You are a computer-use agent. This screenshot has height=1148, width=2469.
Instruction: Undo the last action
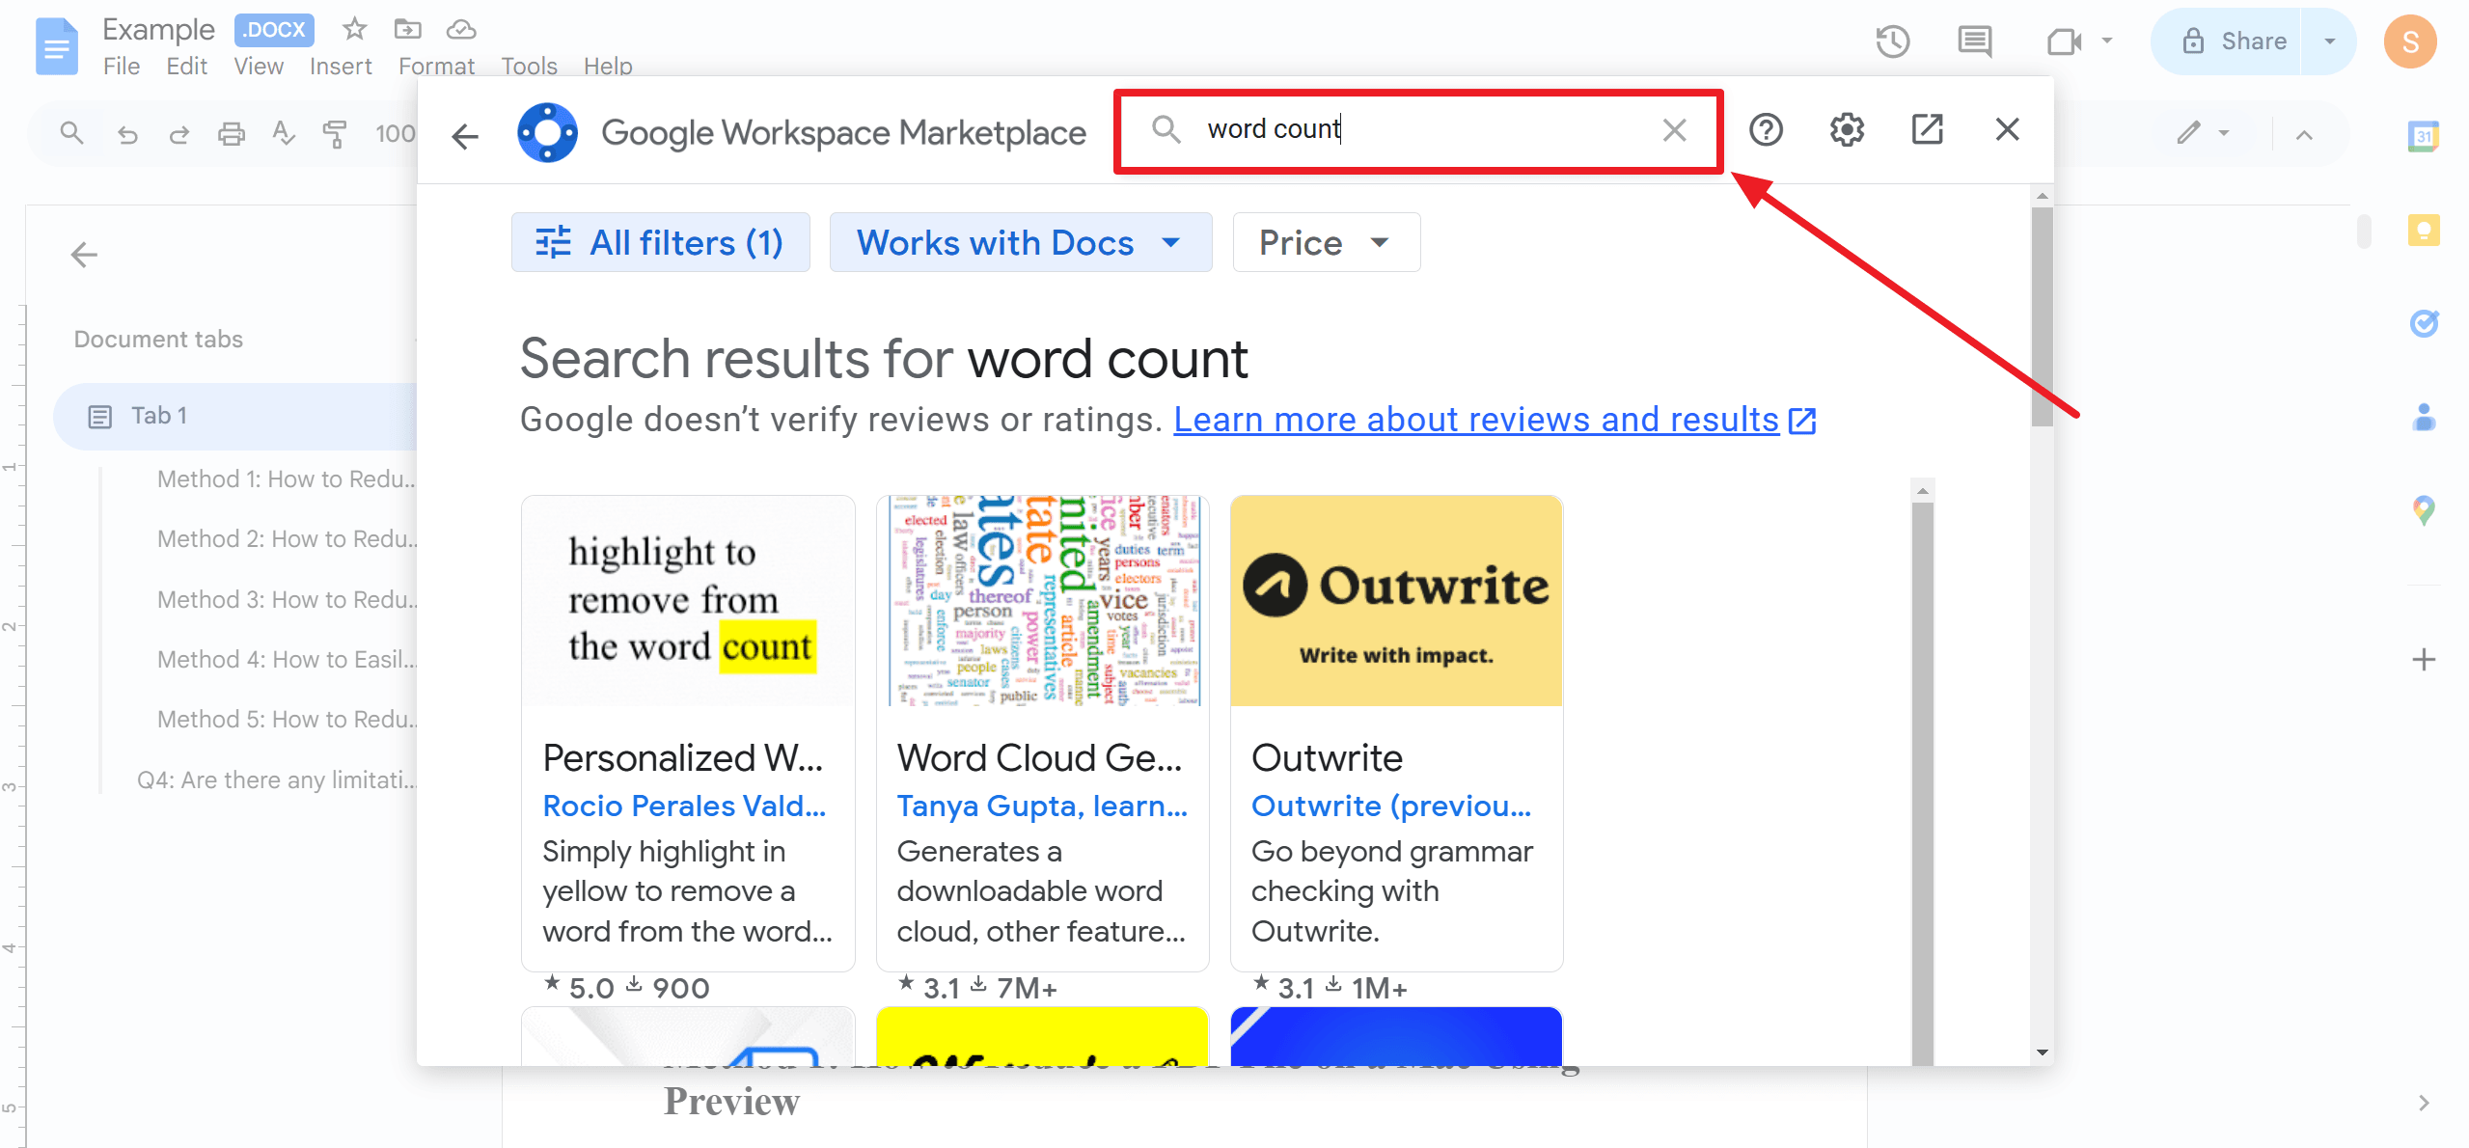127,134
